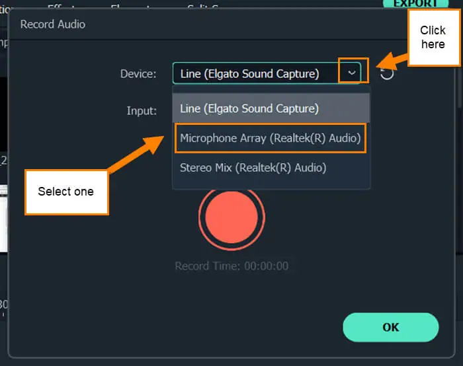The image size is (463, 366).
Task: Click the Input label in dialog
Action: coord(142,111)
